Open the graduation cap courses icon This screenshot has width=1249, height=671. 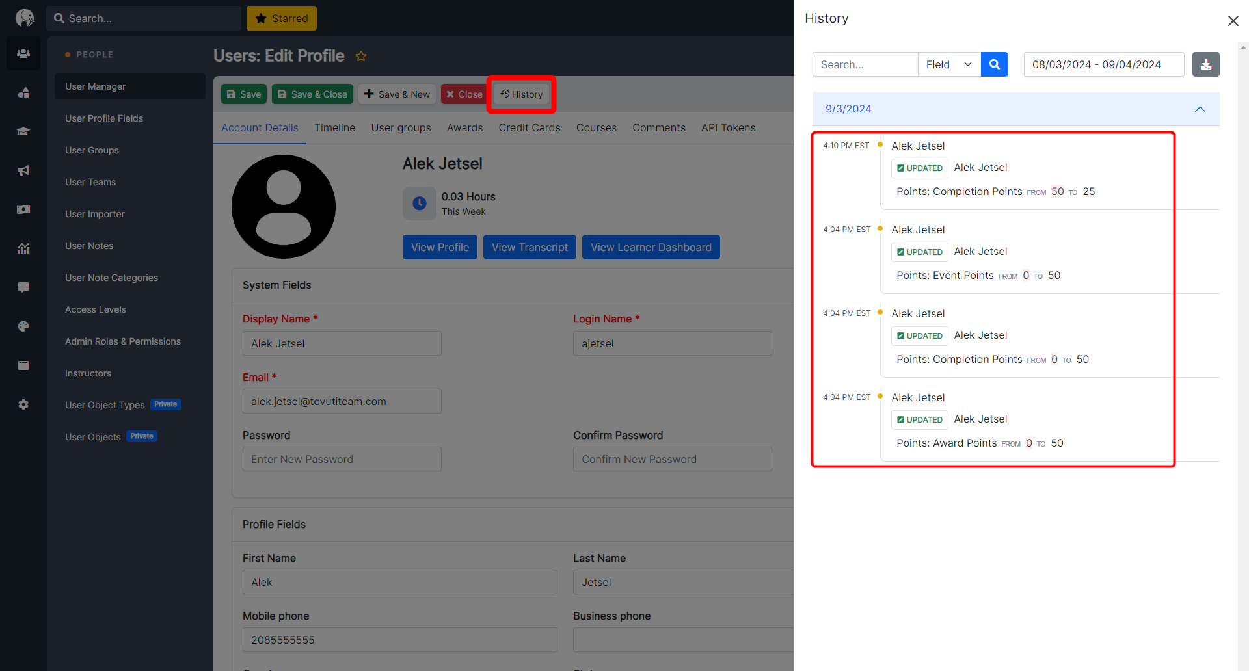23,131
